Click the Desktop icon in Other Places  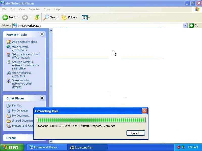(9, 105)
